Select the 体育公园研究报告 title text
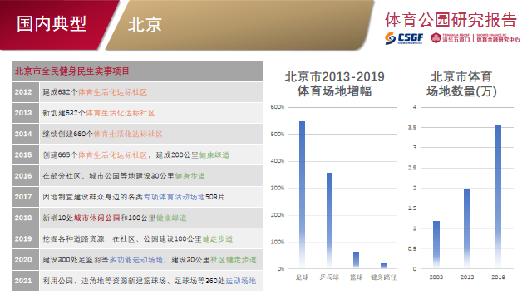This screenshot has width=532, height=299. pos(451,20)
